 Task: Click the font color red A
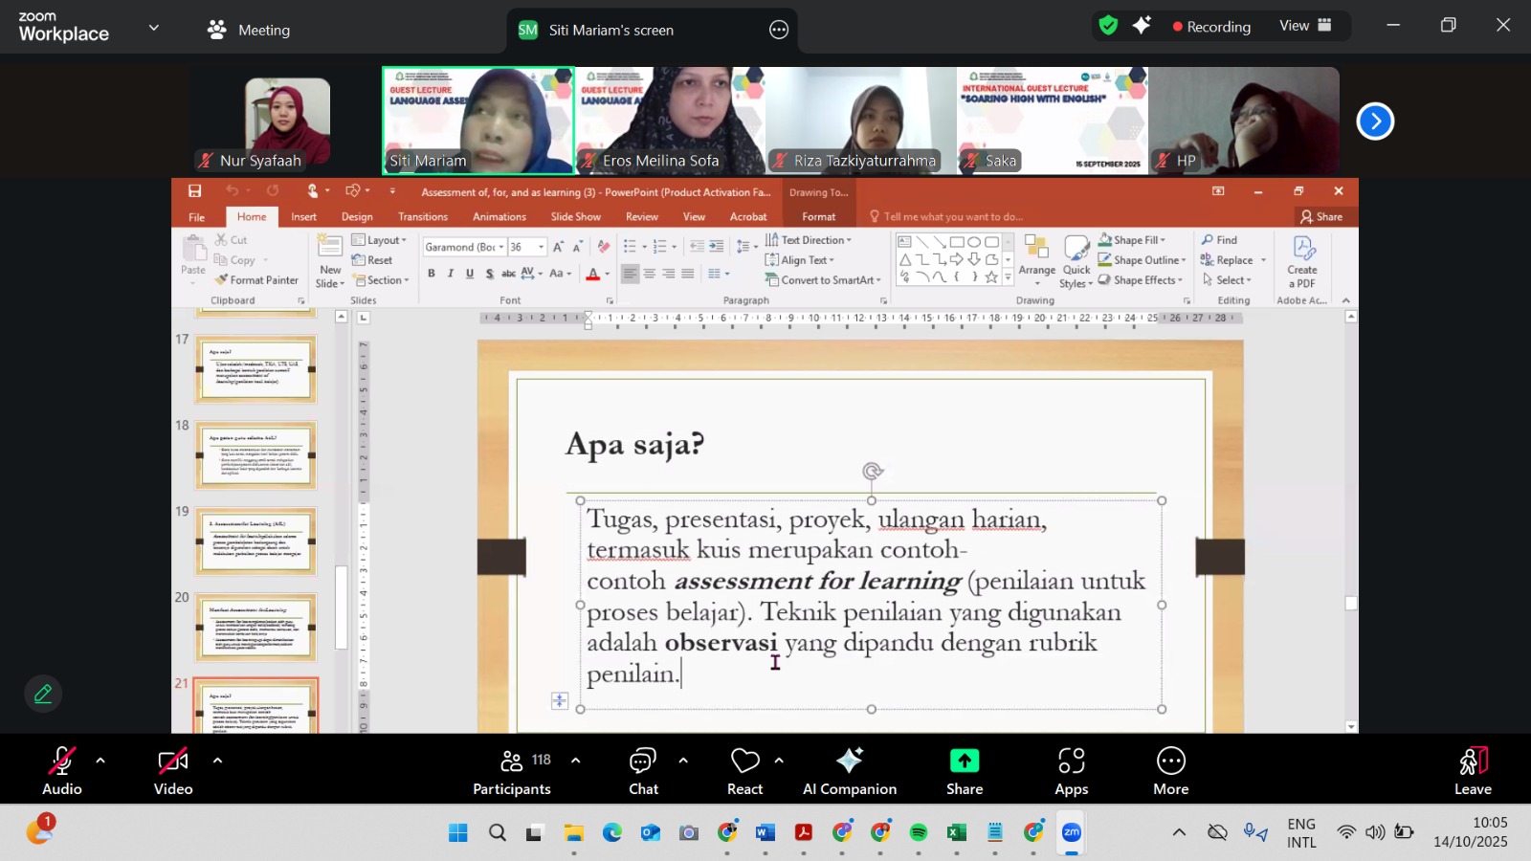click(592, 275)
